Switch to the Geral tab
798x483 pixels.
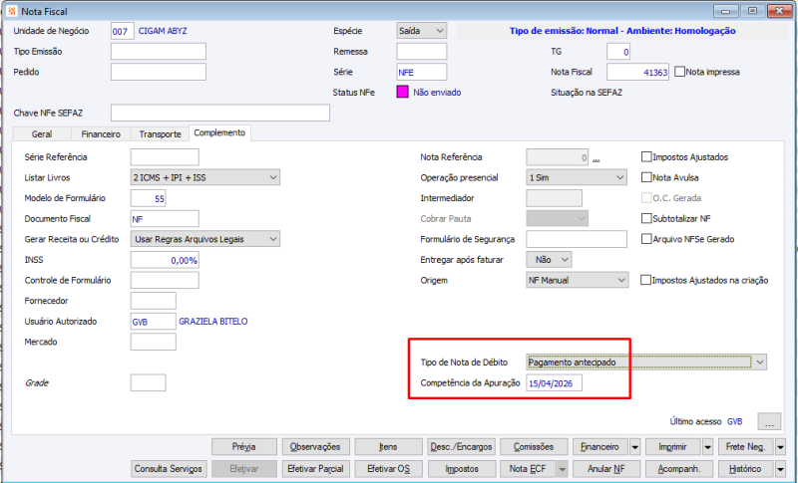42,134
